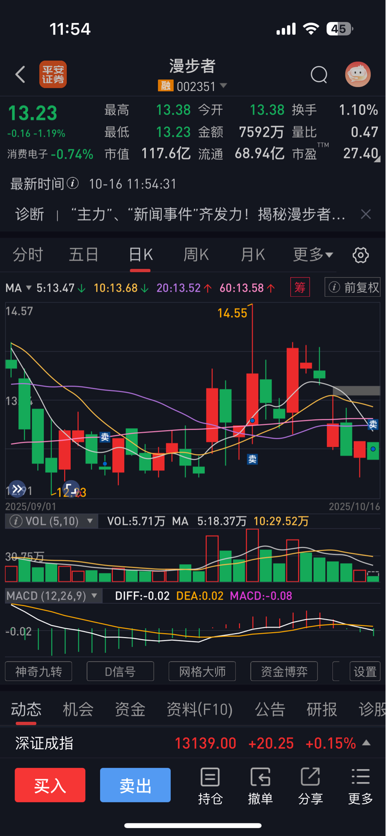Switch to the 公告 tab
Screen dimensions: 386x836
(x=270, y=709)
